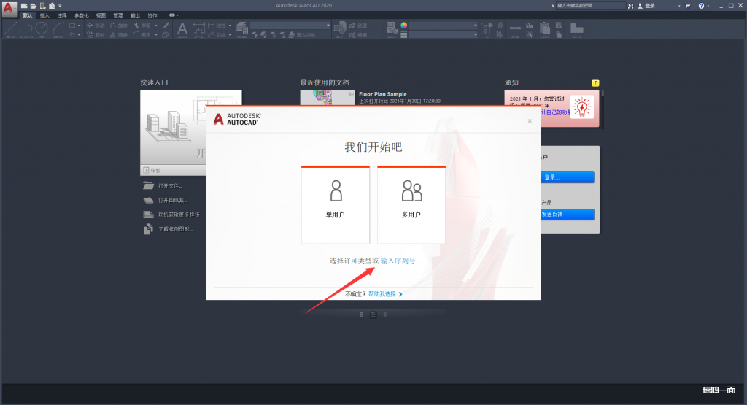Open the Layer Properties icon
Image resolution: width=747 pixels, height=405 pixels.
[x=241, y=27]
